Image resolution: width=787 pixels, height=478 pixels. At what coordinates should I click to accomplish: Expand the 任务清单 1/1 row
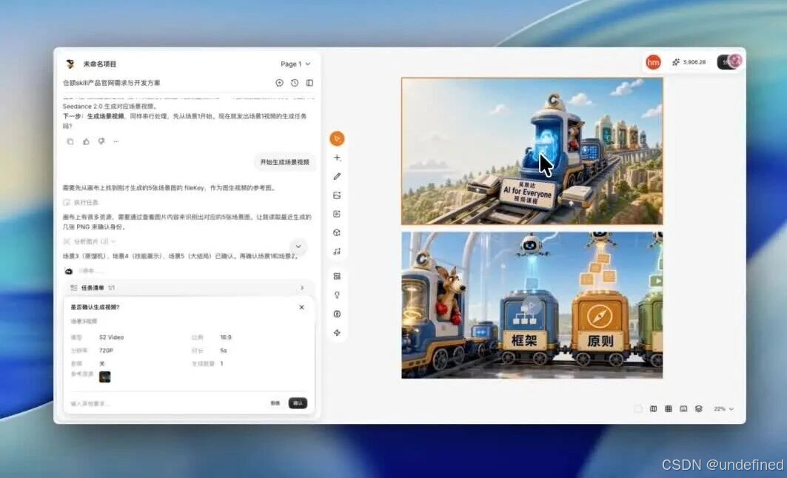point(188,288)
